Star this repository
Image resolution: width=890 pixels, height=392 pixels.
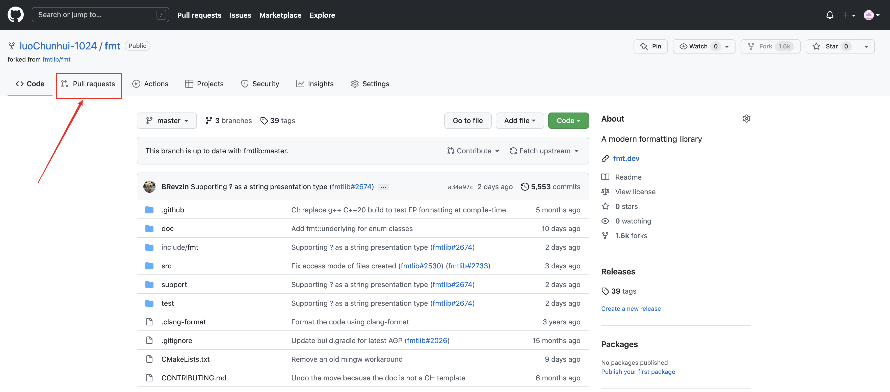click(x=832, y=46)
